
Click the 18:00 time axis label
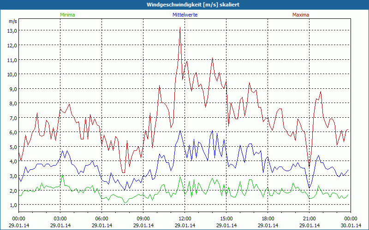coord(268,218)
